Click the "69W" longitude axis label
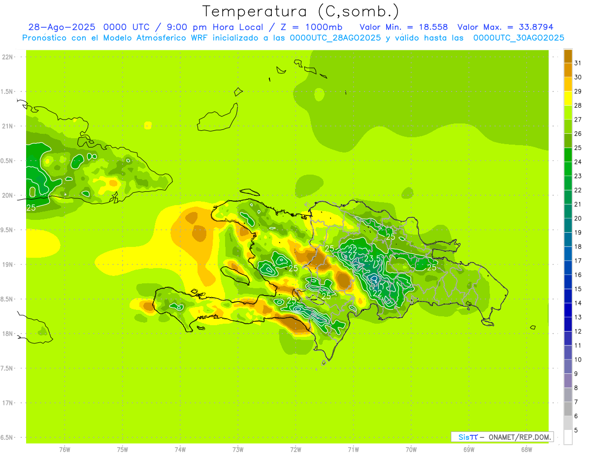The image size is (591, 456). click(469, 450)
